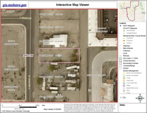
Task: Click the Bureau of Land Management yellow swatch
Action: coord(124,73)
